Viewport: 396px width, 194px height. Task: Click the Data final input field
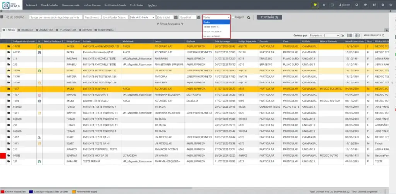click(188, 17)
